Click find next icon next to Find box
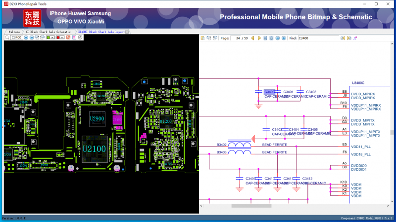 (349, 38)
